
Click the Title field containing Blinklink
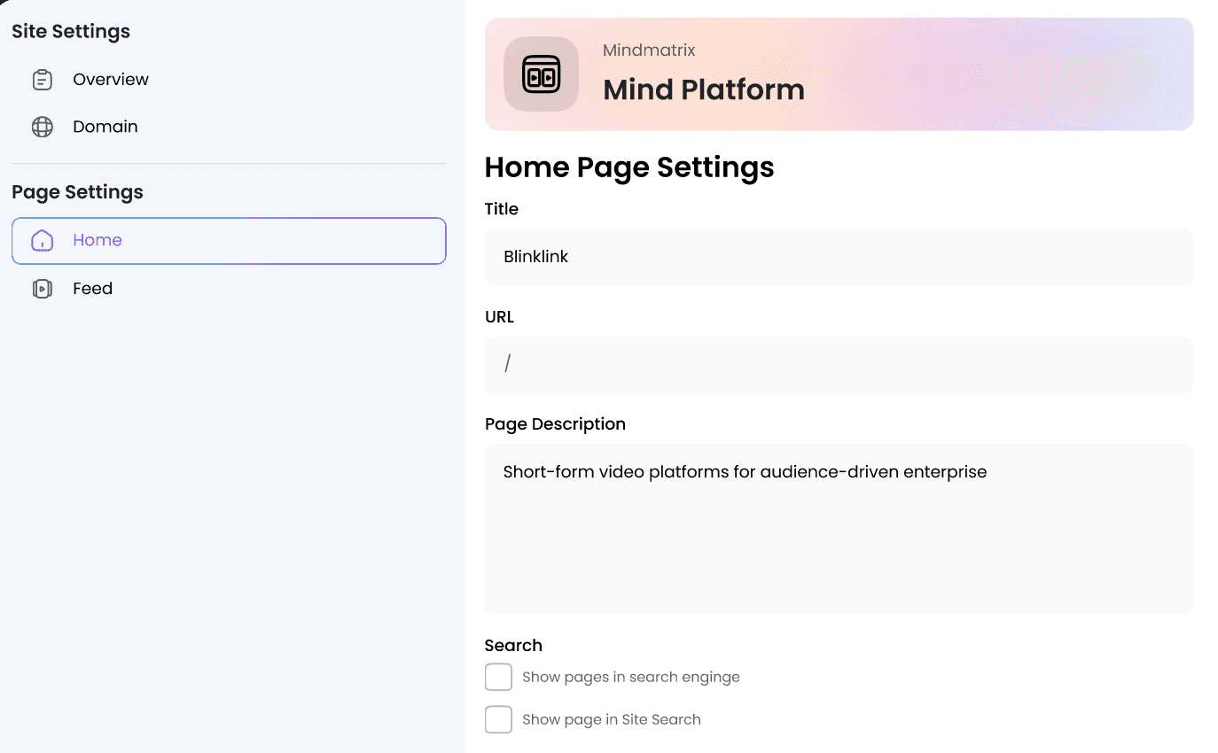click(839, 257)
